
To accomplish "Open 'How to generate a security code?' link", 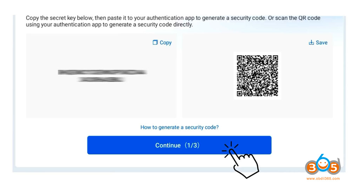I will pos(179,127).
